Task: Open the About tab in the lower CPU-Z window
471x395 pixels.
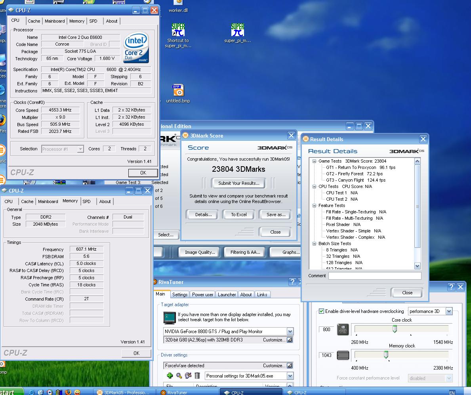Action: (105, 201)
